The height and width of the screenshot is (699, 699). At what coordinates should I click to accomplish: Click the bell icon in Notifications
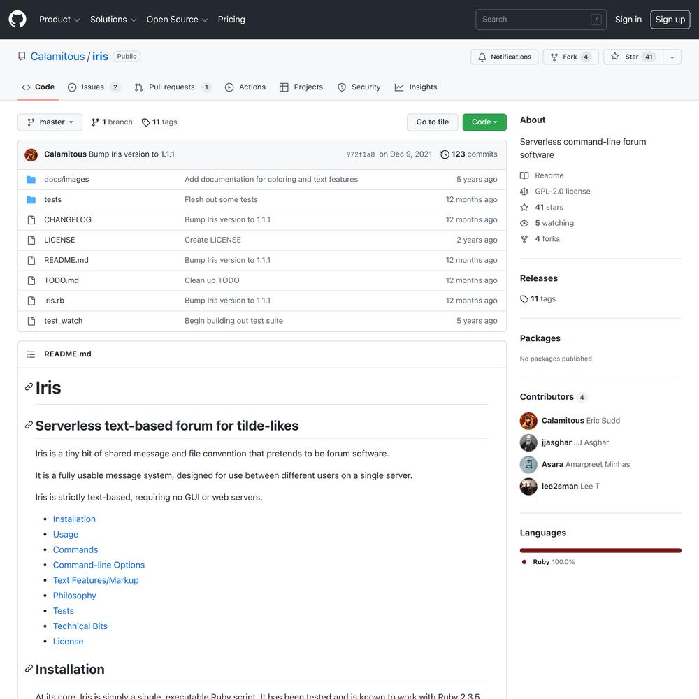pos(482,57)
